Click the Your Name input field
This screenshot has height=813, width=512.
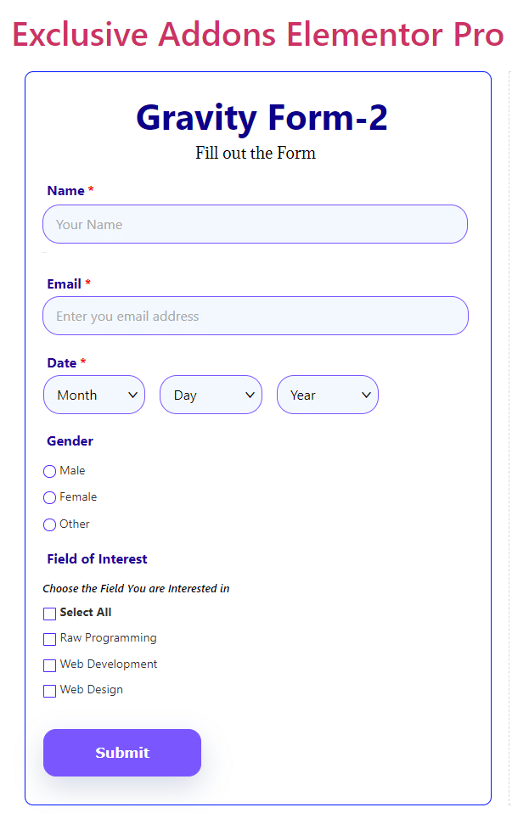click(x=256, y=224)
